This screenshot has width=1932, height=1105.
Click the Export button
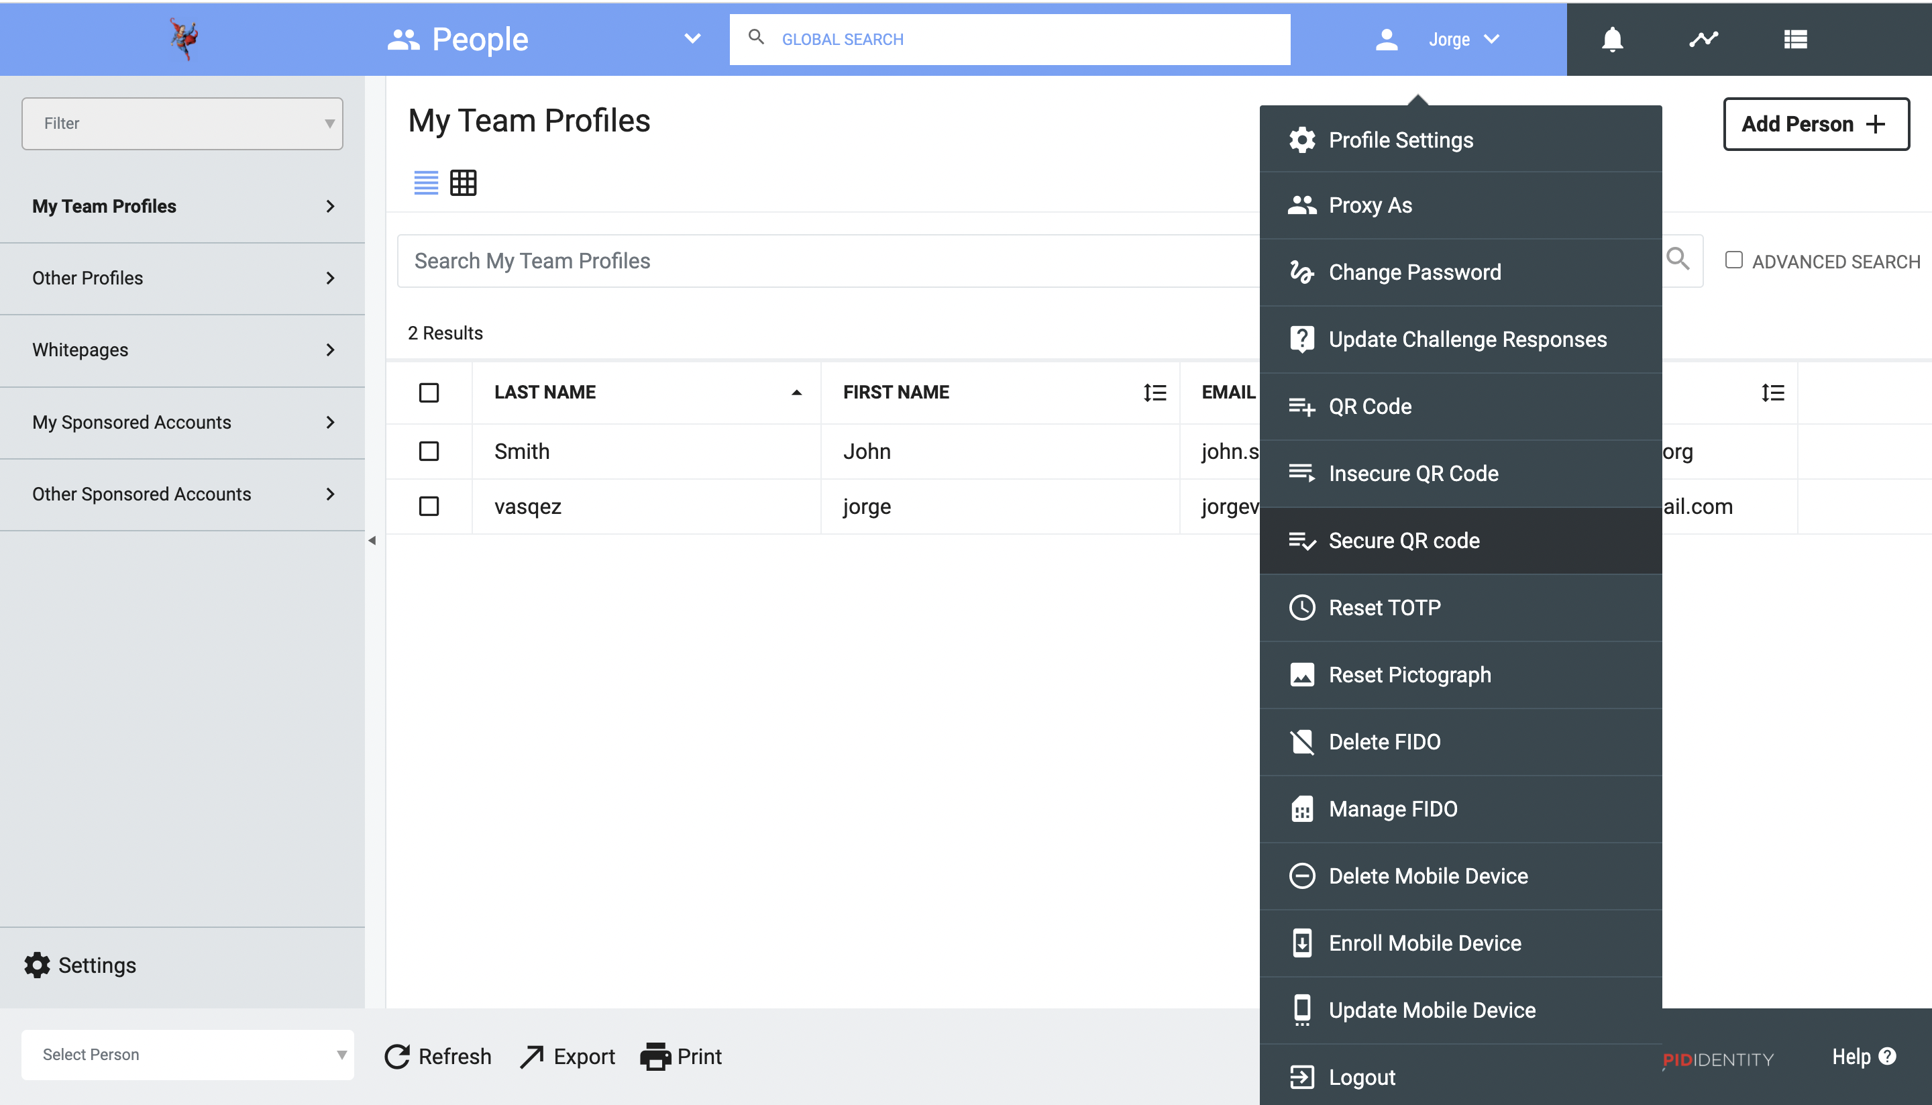pyautogui.click(x=568, y=1057)
